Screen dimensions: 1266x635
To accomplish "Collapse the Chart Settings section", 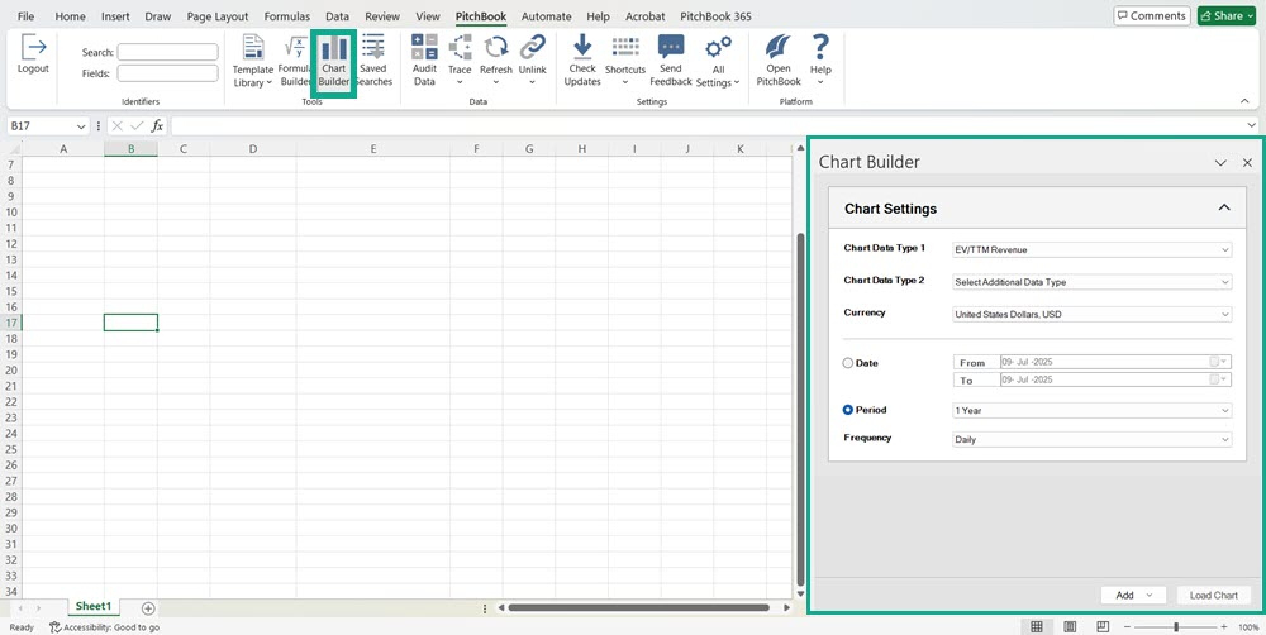I will point(1224,207).
